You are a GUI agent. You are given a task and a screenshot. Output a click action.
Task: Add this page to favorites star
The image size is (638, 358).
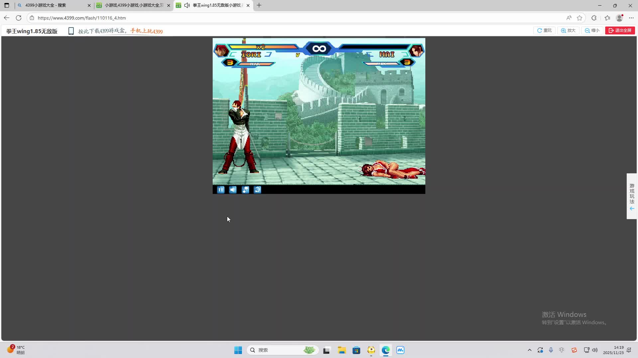[x=580, y=18]
